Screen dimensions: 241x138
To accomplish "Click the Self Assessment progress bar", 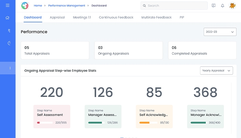I will click(x=45, y=122).
